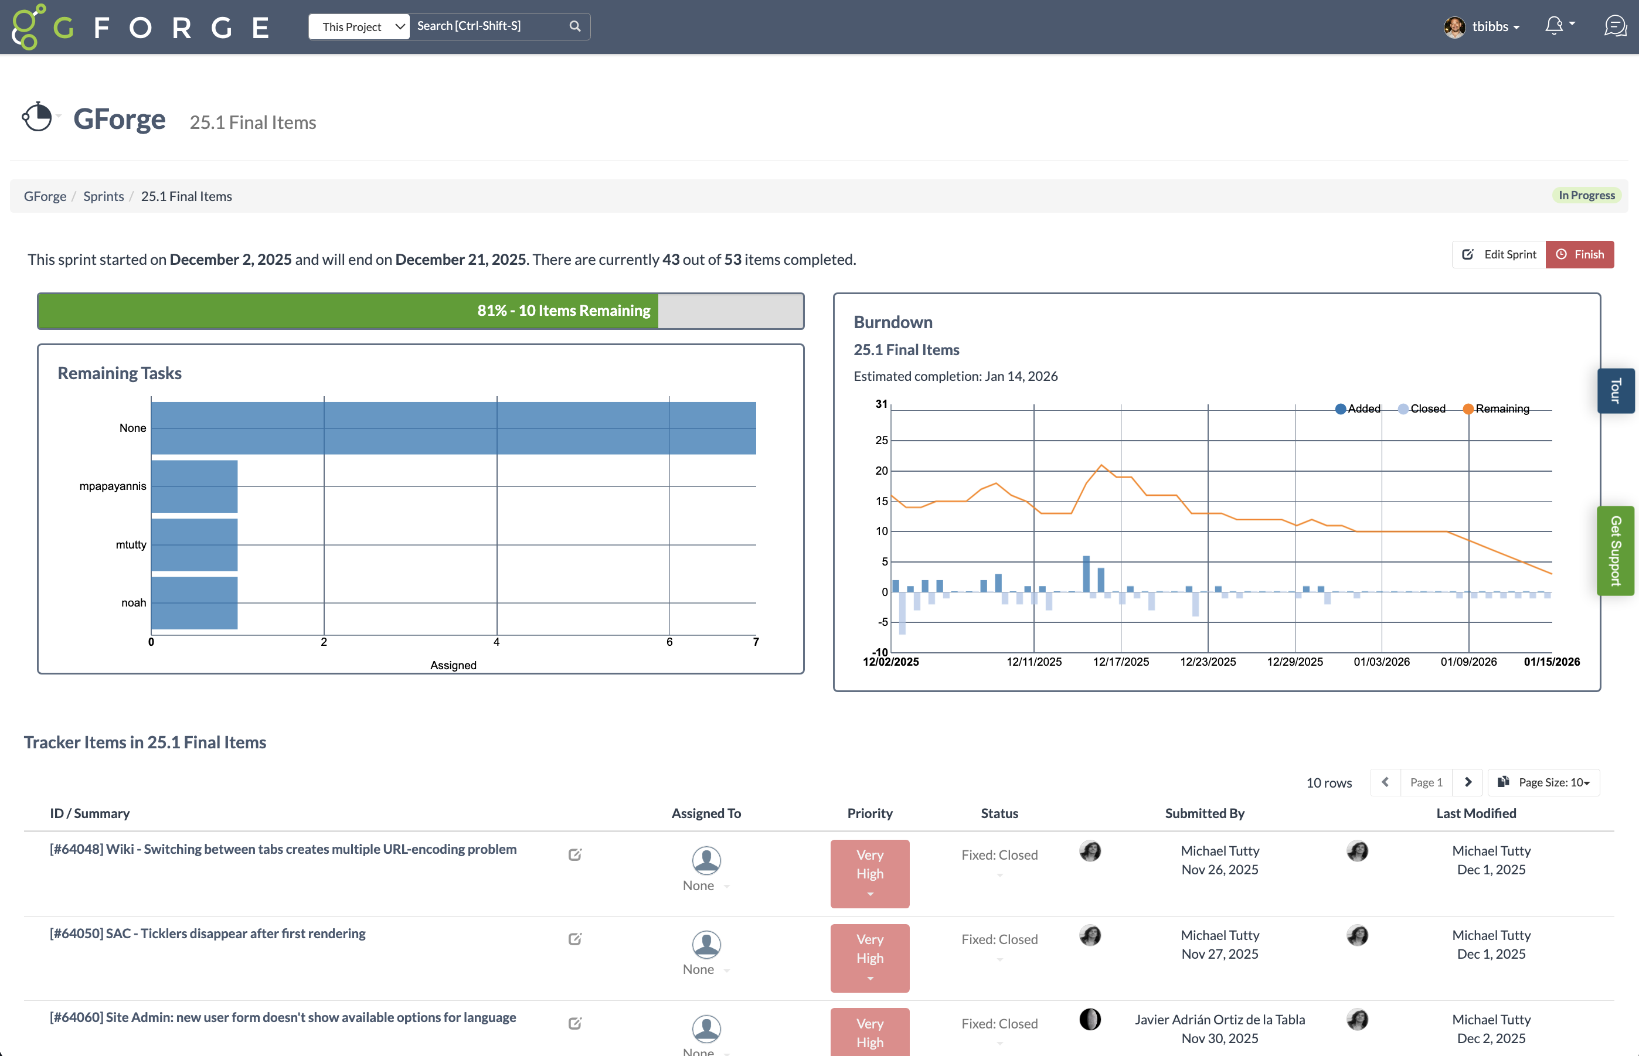Click edit icon for SAC Ticklers item

(574, 939)
